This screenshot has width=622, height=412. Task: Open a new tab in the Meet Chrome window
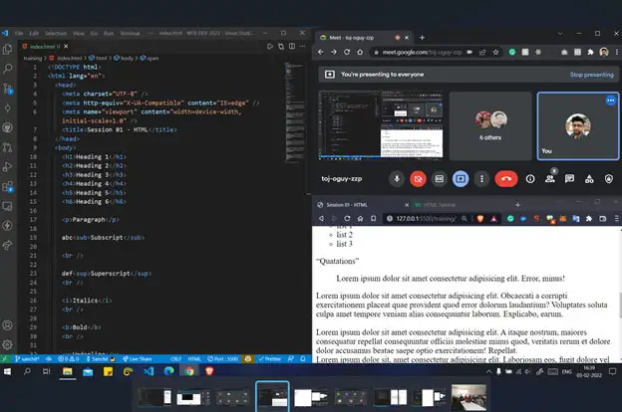(x=422, y=38)
